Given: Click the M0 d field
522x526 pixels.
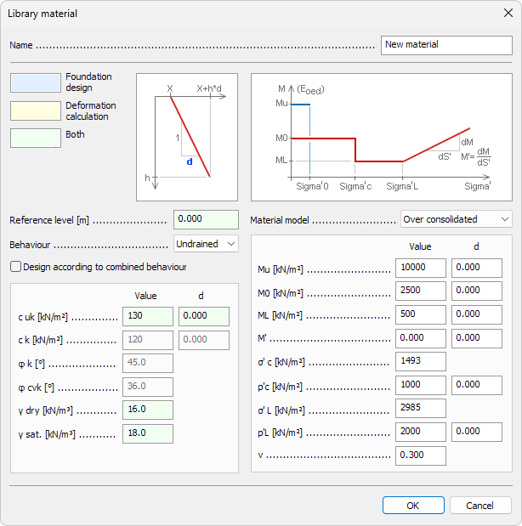Looking at the screenshot, I should point(476,291).
